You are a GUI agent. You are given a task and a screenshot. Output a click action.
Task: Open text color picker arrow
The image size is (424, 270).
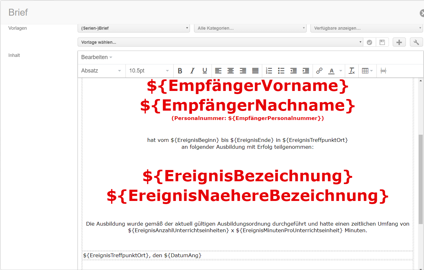pyautogui.click(x=340, y=71)
